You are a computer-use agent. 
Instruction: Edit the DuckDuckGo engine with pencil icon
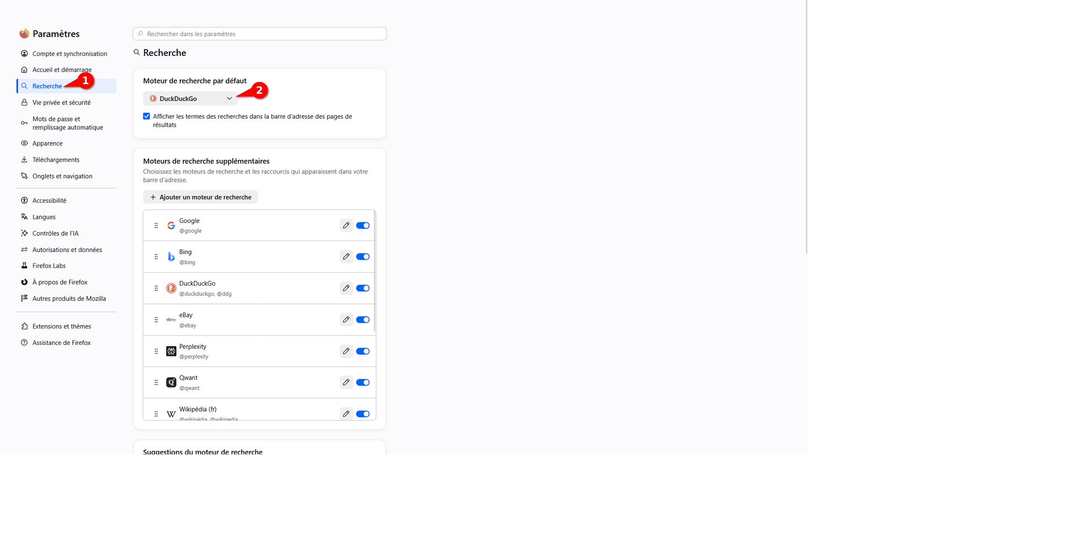tap(346, 288)
